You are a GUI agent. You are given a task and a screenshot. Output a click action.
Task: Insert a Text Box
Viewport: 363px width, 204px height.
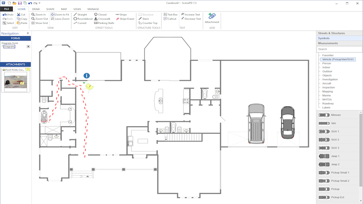tap(170, 15)
